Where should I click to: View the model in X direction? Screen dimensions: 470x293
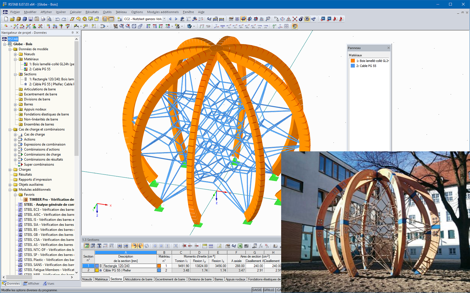(149, 26)
